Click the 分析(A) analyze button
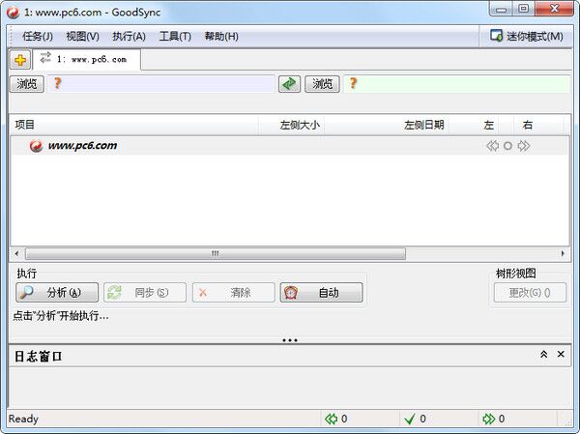The width and height of the screenshot is (580, 434). 57,293
